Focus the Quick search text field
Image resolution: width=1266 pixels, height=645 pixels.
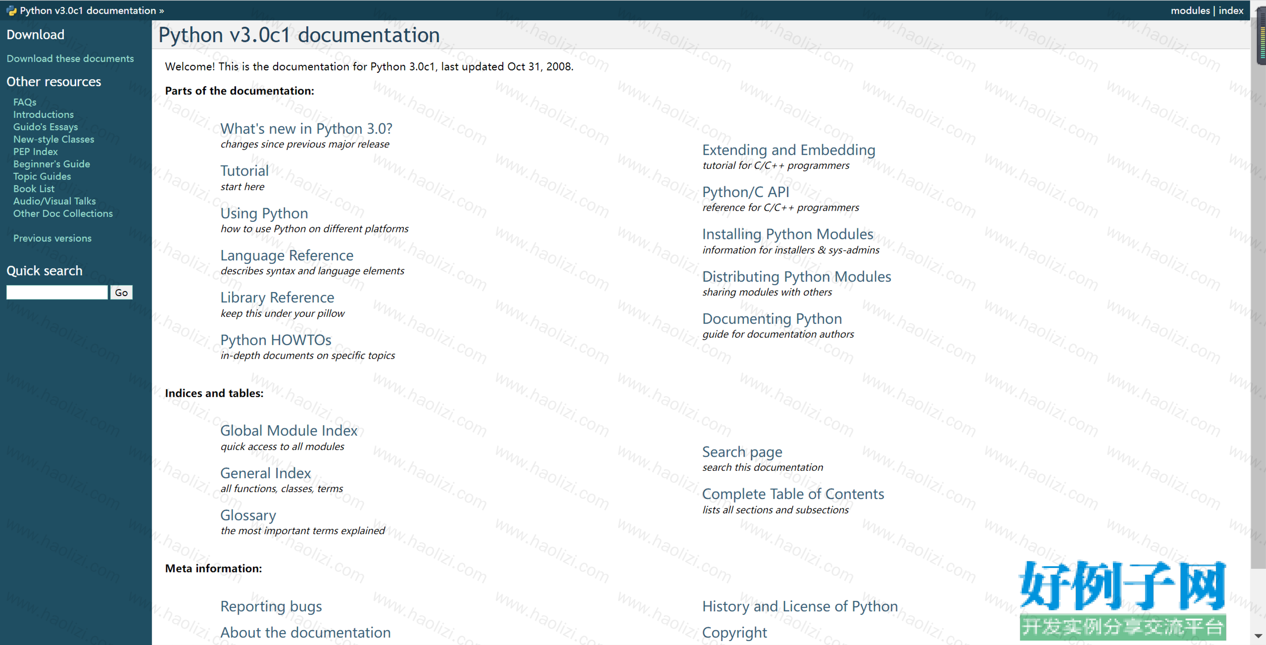coord(57,293)
